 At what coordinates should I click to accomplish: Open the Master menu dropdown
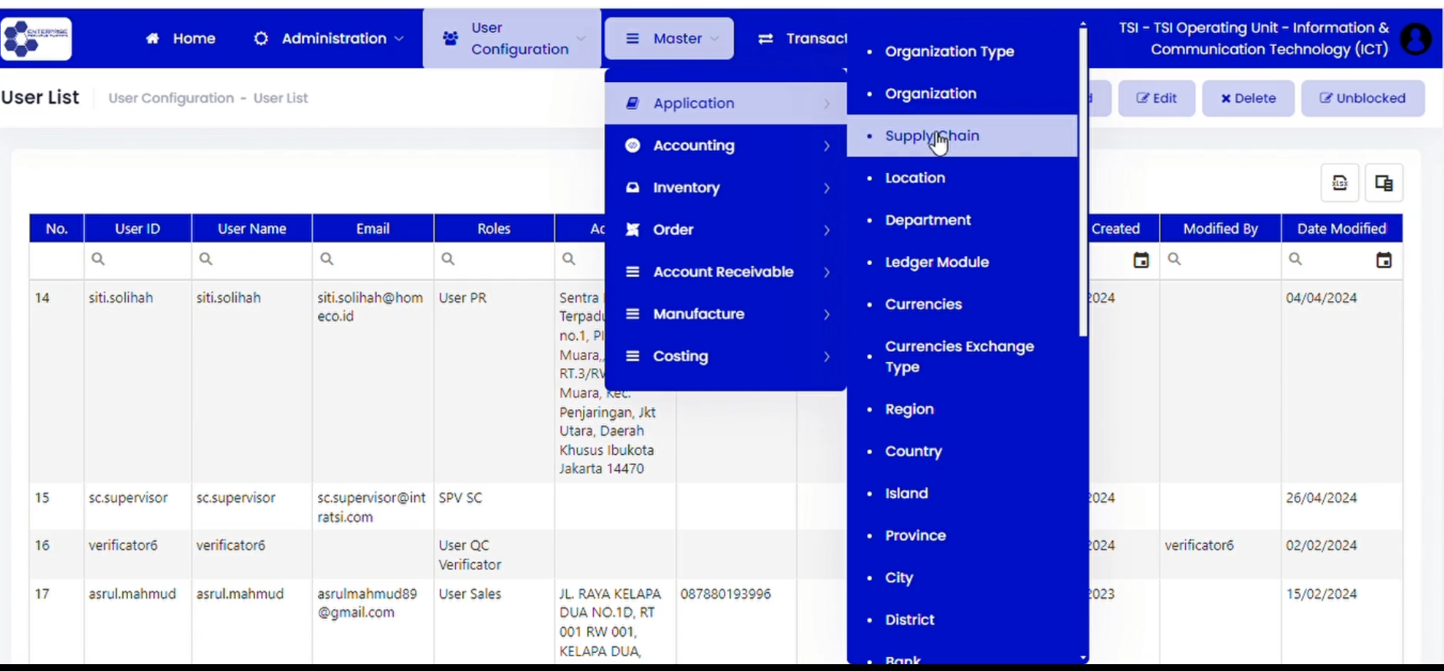(x=669, y=38)
